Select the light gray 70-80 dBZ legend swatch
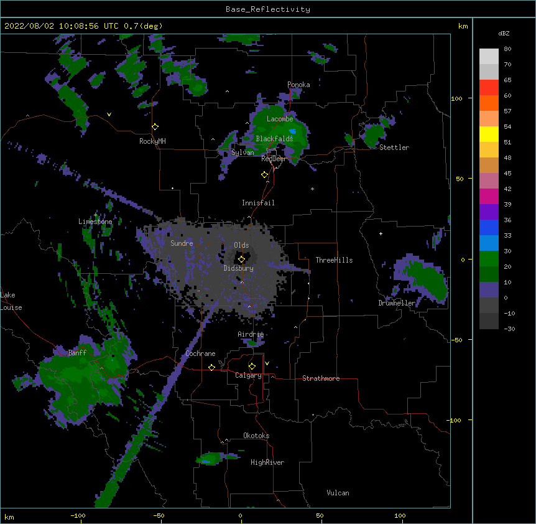The height and width of the screenshot is (524, 536). coord(489,57)
